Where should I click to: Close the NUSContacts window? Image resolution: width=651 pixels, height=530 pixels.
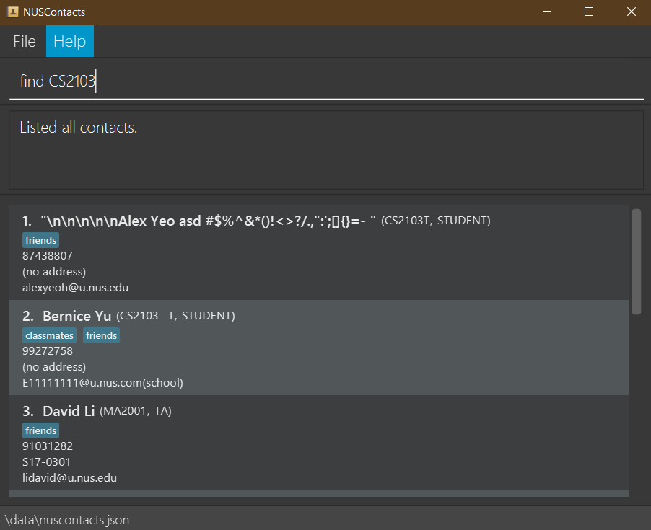pyautogui.click(x=631, y=12)
